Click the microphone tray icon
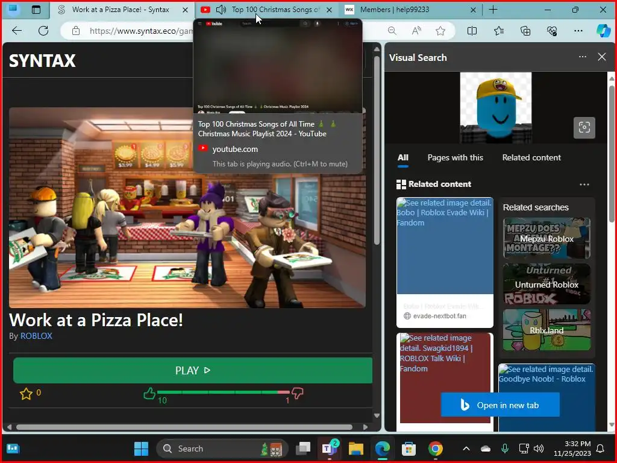Viewport: 617px width, 463px height. tap(505, 449)
